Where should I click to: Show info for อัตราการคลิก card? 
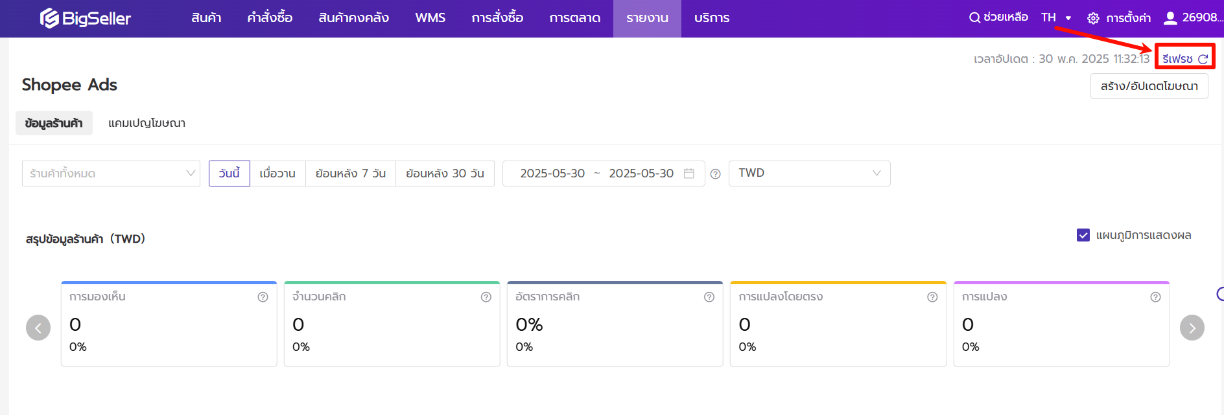709,297
